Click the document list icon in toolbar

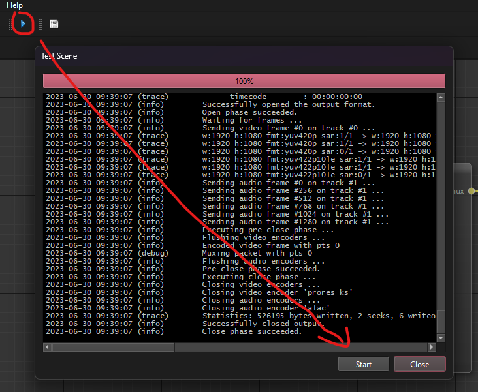54,24
